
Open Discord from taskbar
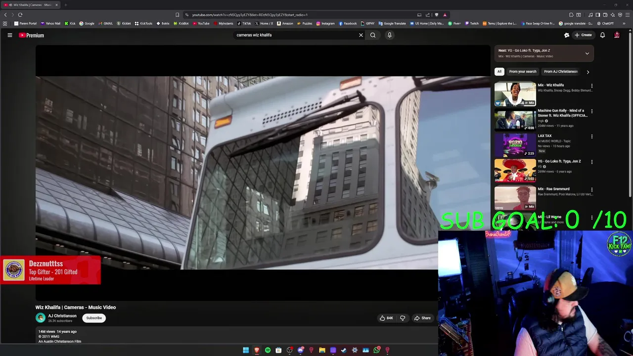click(x=300, y=350)
